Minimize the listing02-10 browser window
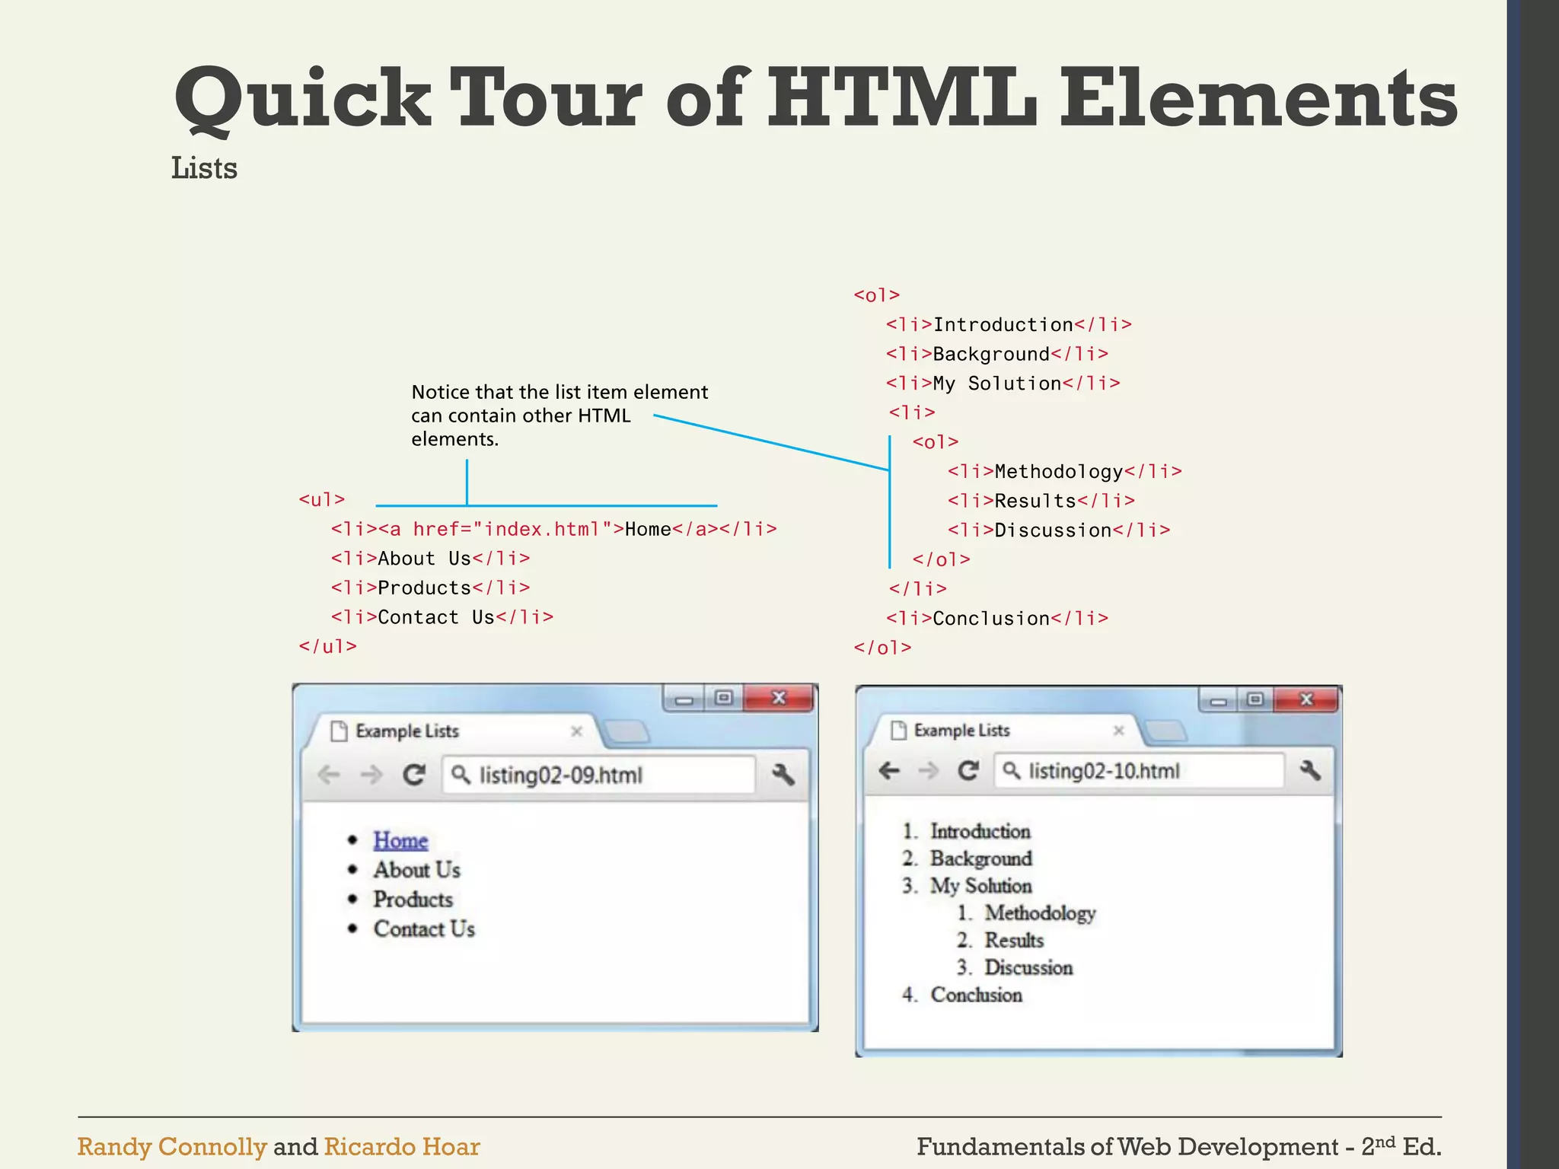Image resolution: width=1559 pixels, height=1169 pixels. (x=1219, y=699)
